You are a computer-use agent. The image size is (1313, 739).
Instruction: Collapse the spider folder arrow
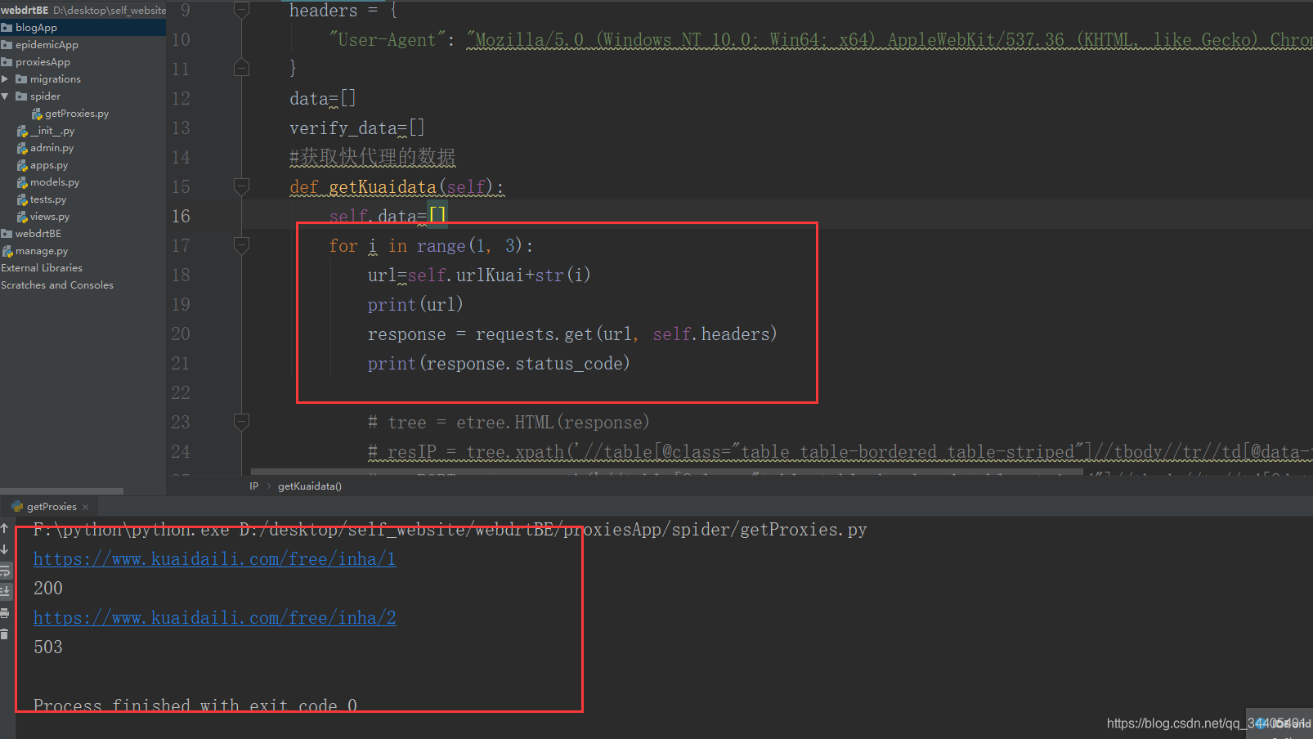(5, 96)
